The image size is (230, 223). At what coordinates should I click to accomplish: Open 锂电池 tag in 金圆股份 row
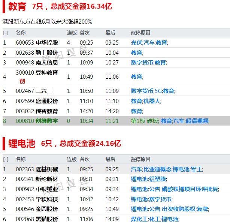139,209
